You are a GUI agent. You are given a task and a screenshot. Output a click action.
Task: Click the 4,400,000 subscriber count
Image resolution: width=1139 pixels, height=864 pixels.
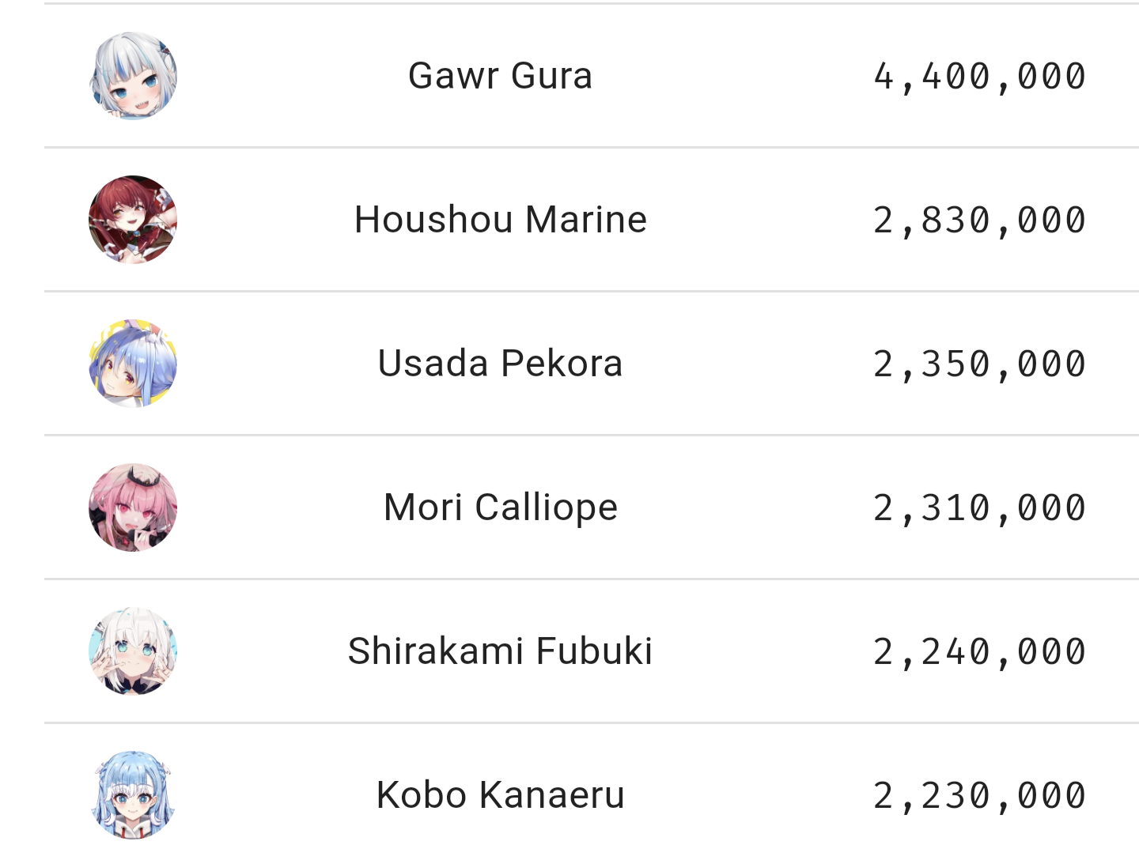pyautogui.click(x=979, y=77)
